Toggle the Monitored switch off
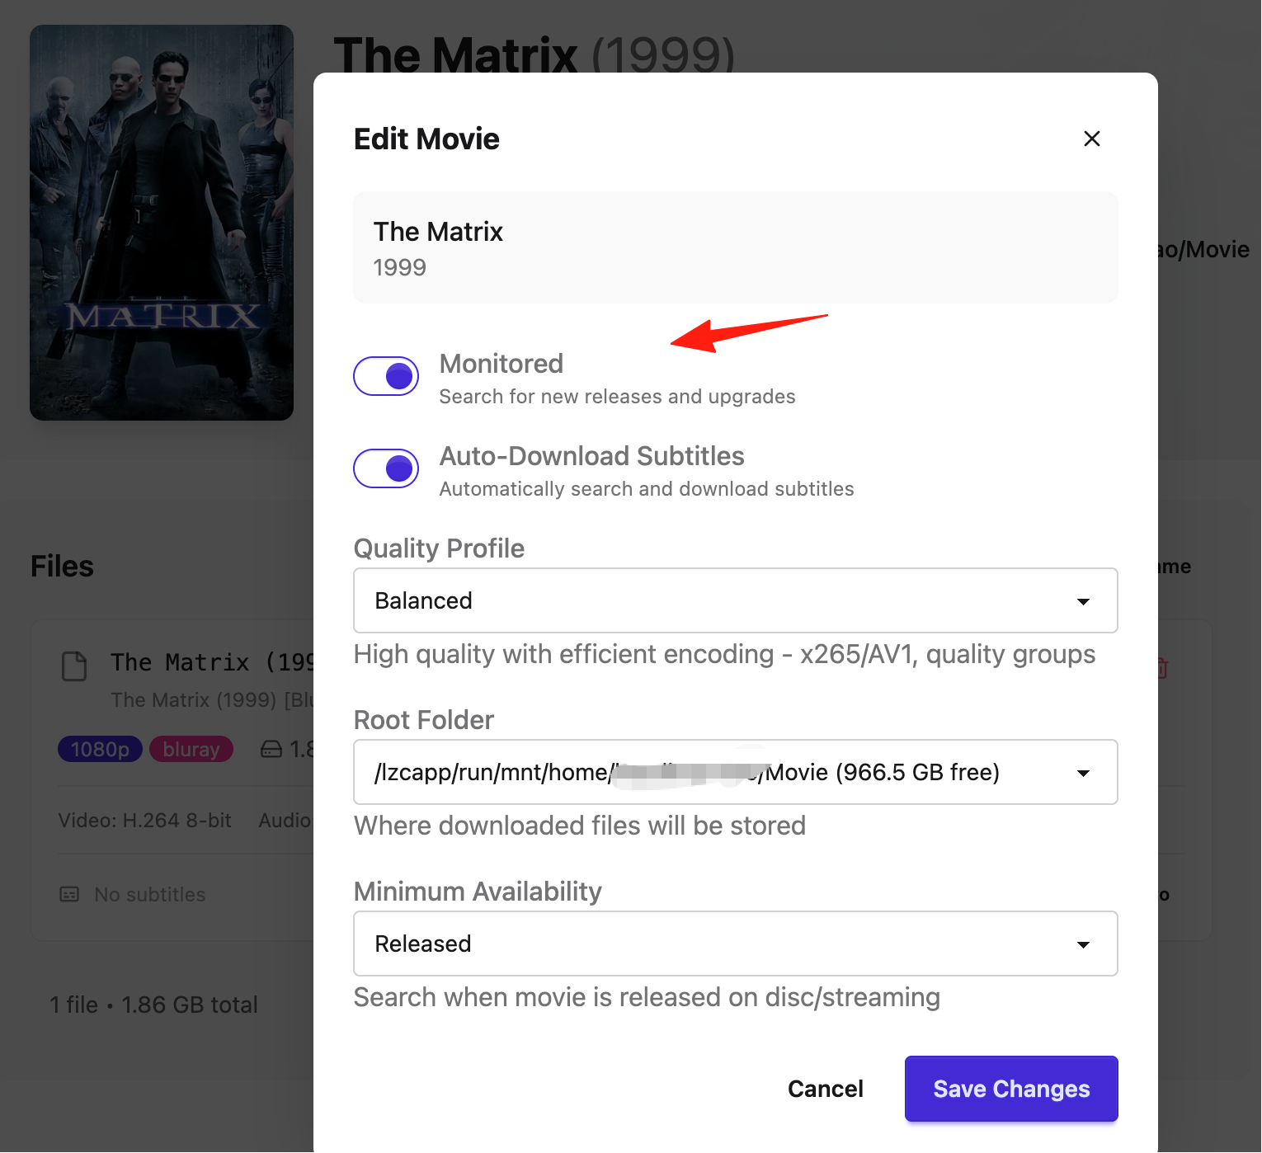Screen dimensions: 1262x1153 pyautogui.click(x=386, y=376)
